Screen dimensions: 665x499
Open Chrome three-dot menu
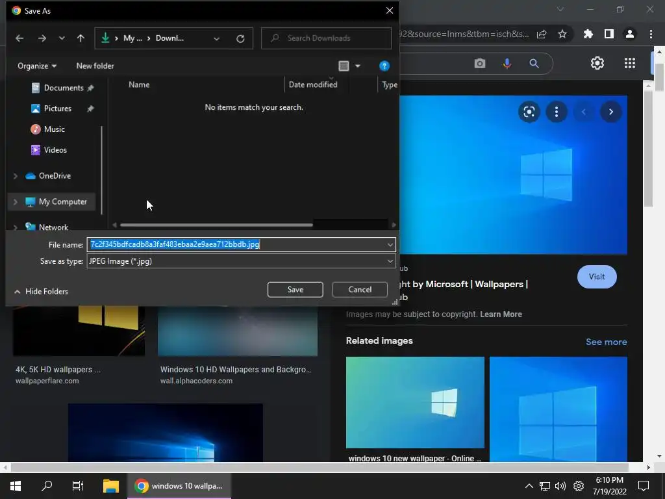(x=651, y=34)
